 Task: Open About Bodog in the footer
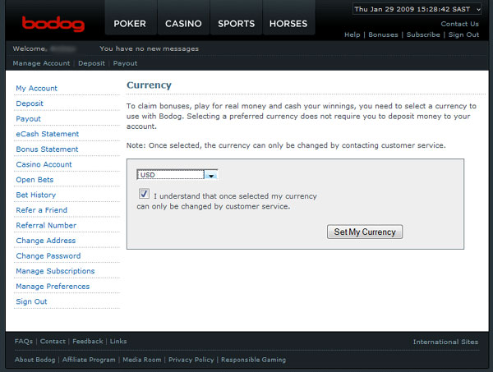35,360
